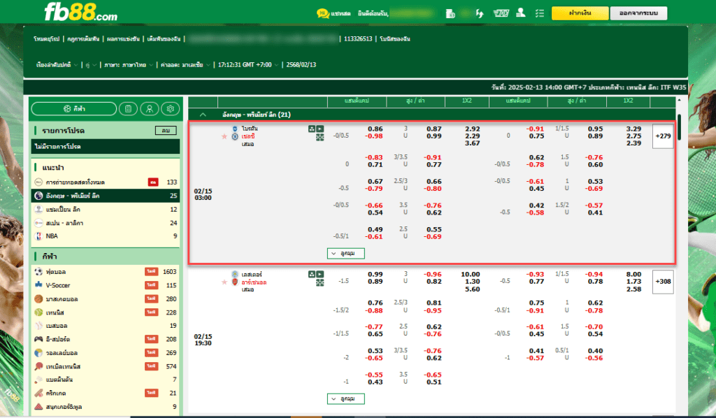Open the my bets menu item (เดิมพันของฉัน)
The image size is (716, 418).
coord(164,39)
